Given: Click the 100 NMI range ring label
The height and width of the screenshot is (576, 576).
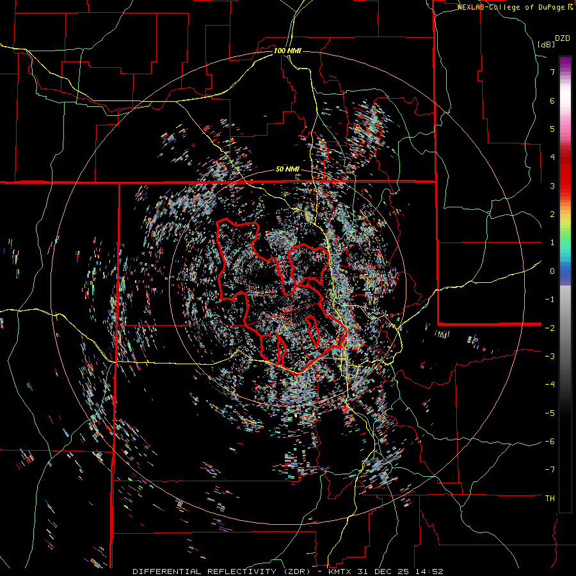Looking at the screenshot, I should tap(287, 51).
